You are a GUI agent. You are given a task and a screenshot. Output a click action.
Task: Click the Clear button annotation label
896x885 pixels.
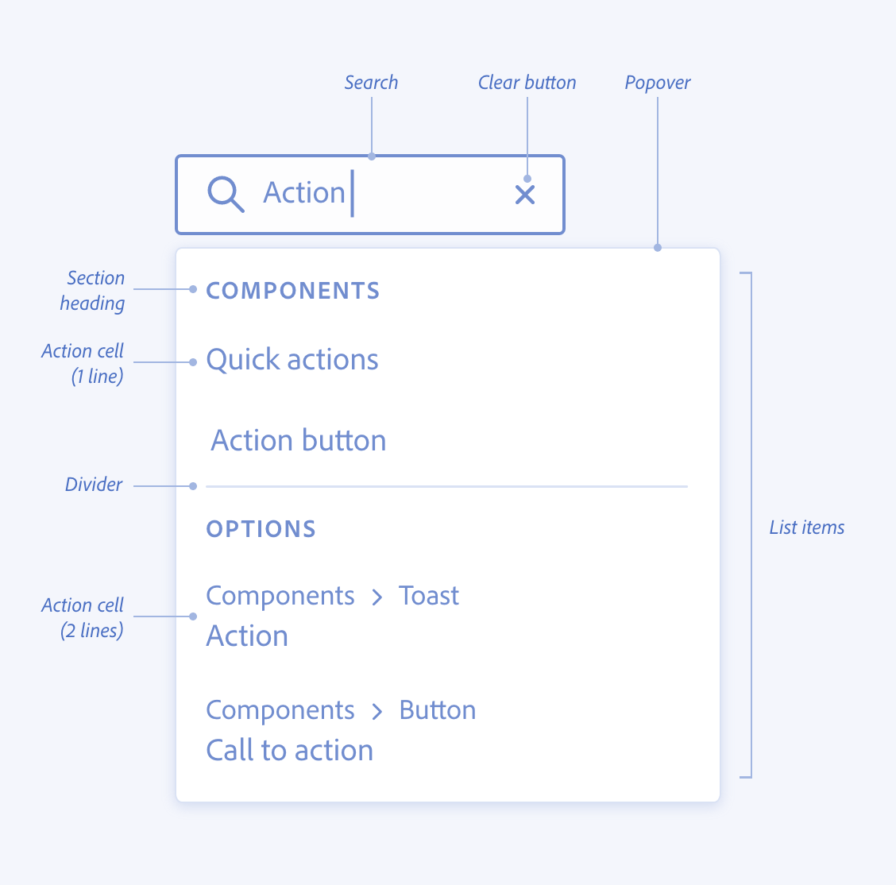[527, 83]
